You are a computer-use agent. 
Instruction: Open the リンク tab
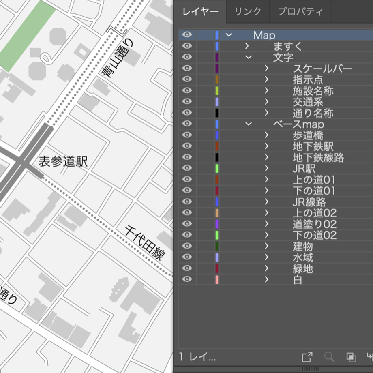pyautogui.click(x=248, y=11)
